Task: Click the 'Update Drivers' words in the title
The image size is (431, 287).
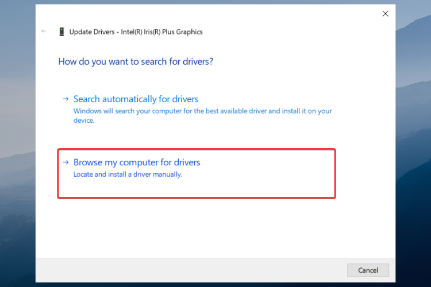Action: (x=92, y=32)
